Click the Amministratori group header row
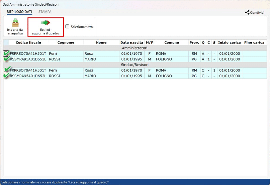 click(135, 48)
